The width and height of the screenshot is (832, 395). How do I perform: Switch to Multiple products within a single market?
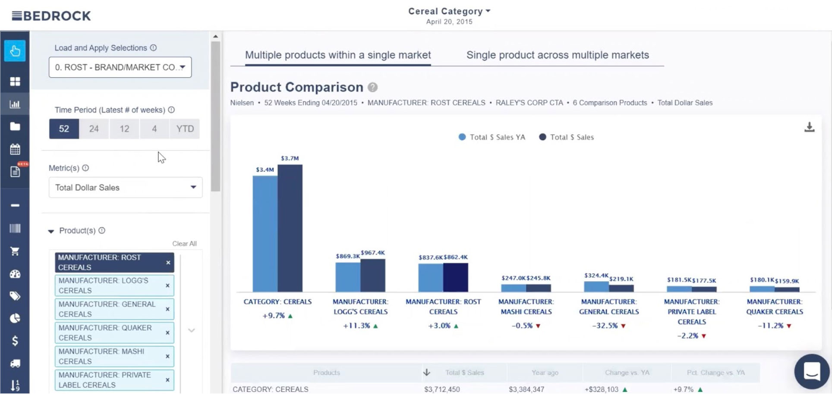(x=338, y=55)
